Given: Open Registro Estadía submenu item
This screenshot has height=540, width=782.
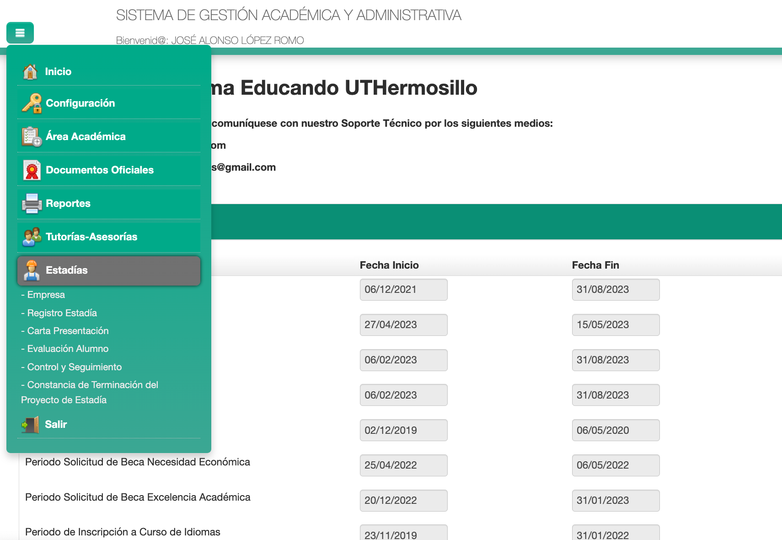Looking at the screenshot, I should (x=62, y=313).
